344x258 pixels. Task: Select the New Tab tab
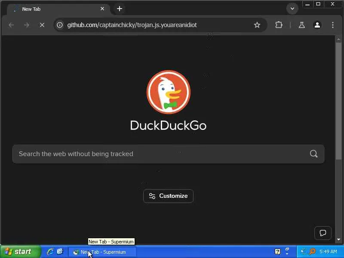tap(58, 9)
